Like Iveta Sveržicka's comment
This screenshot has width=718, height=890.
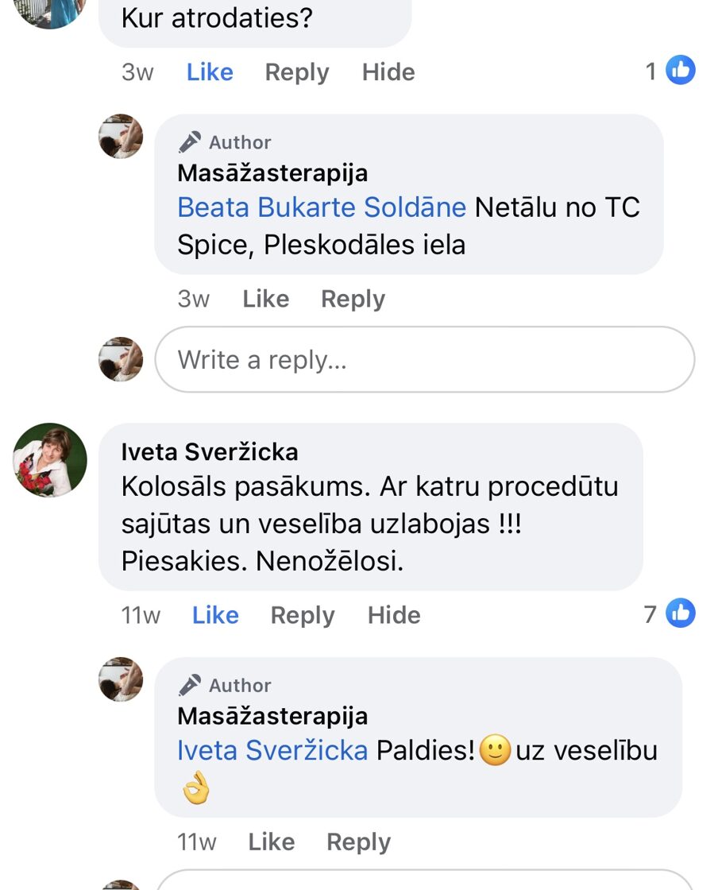(215, 615)
